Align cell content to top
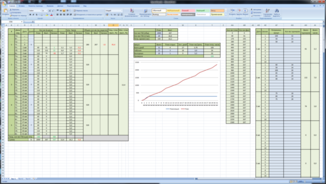Image resolution: width=326 pixels, height=184 pixels. tap(58, 11)
